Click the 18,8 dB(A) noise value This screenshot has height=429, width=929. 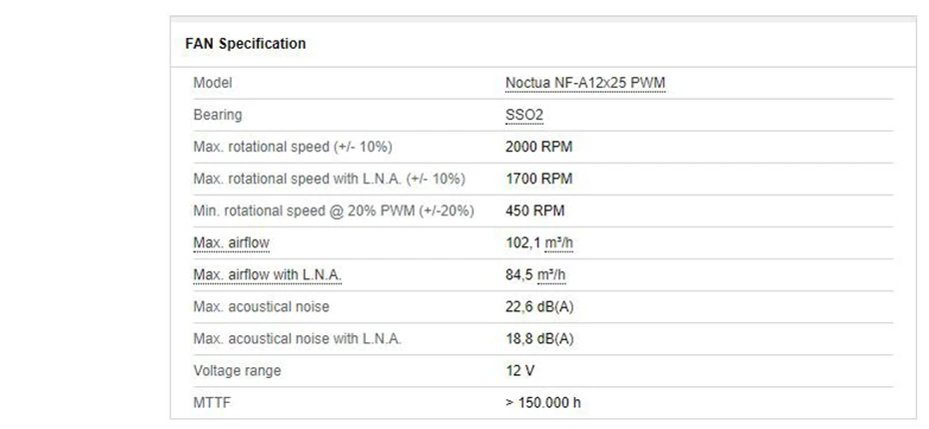click(x=539, y=339)
